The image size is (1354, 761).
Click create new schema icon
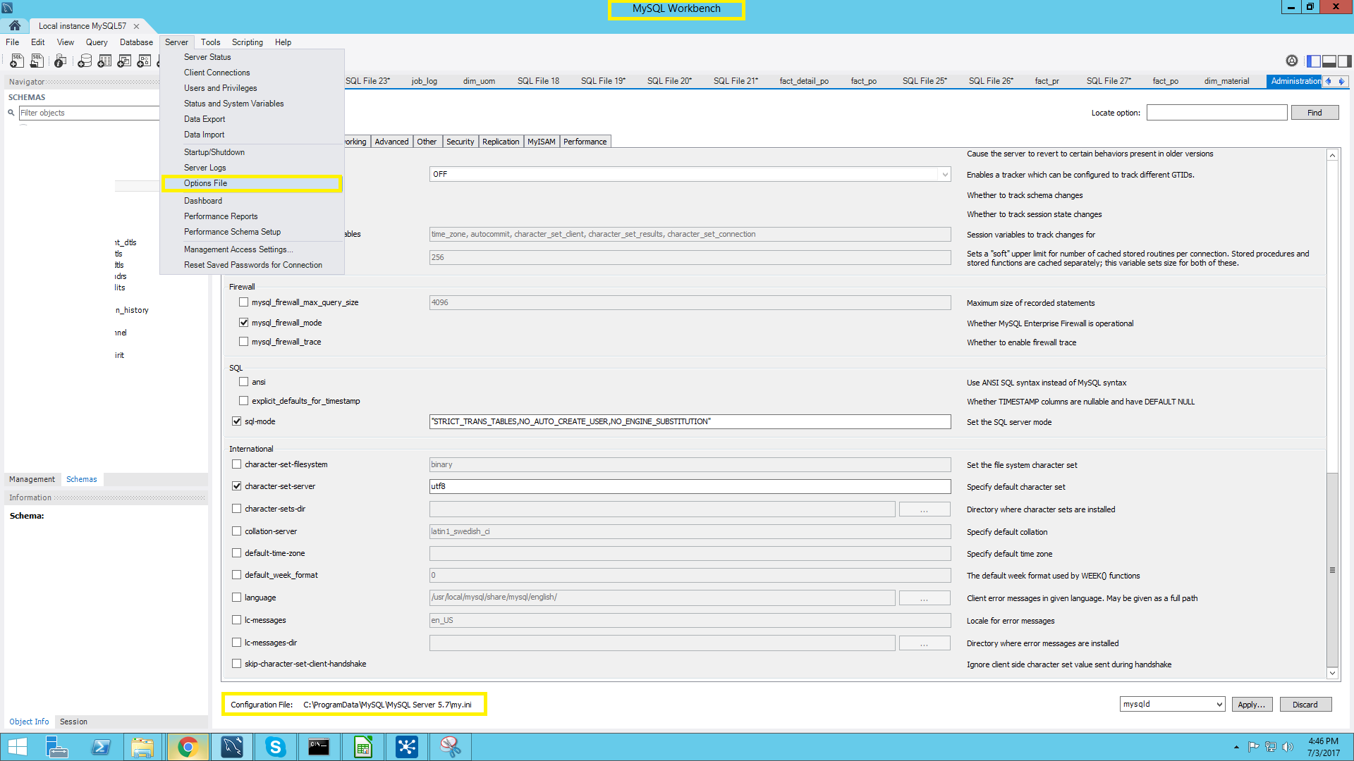click(x=85, y=61)
